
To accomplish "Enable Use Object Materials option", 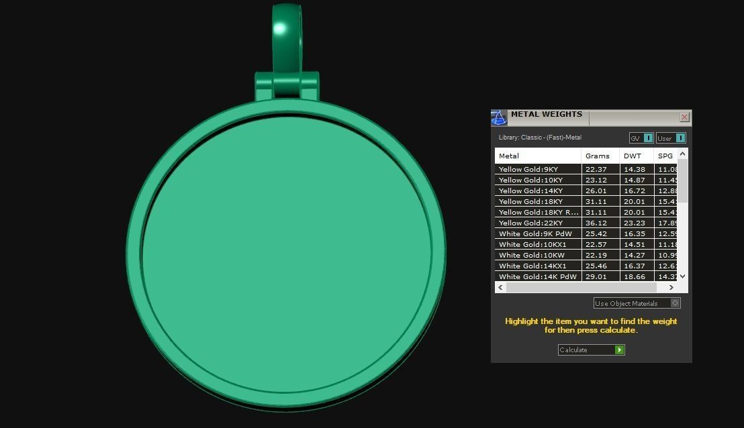I will point(637,303).
